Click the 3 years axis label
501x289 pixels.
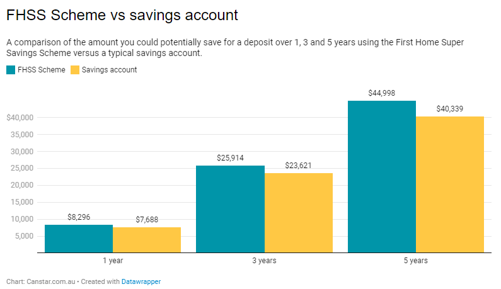(264, 261)
